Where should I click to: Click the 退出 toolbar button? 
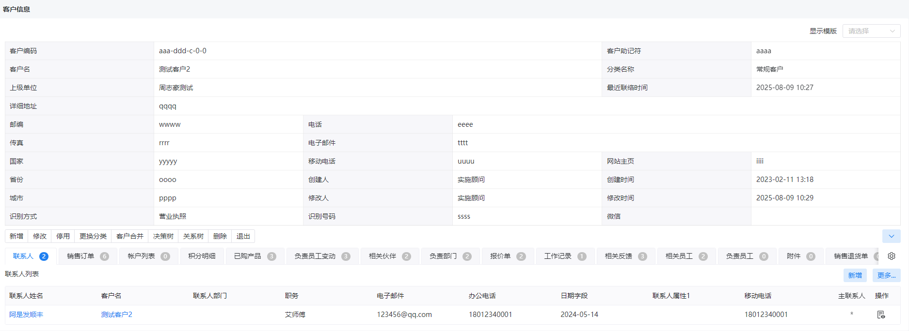pos(243,236)
